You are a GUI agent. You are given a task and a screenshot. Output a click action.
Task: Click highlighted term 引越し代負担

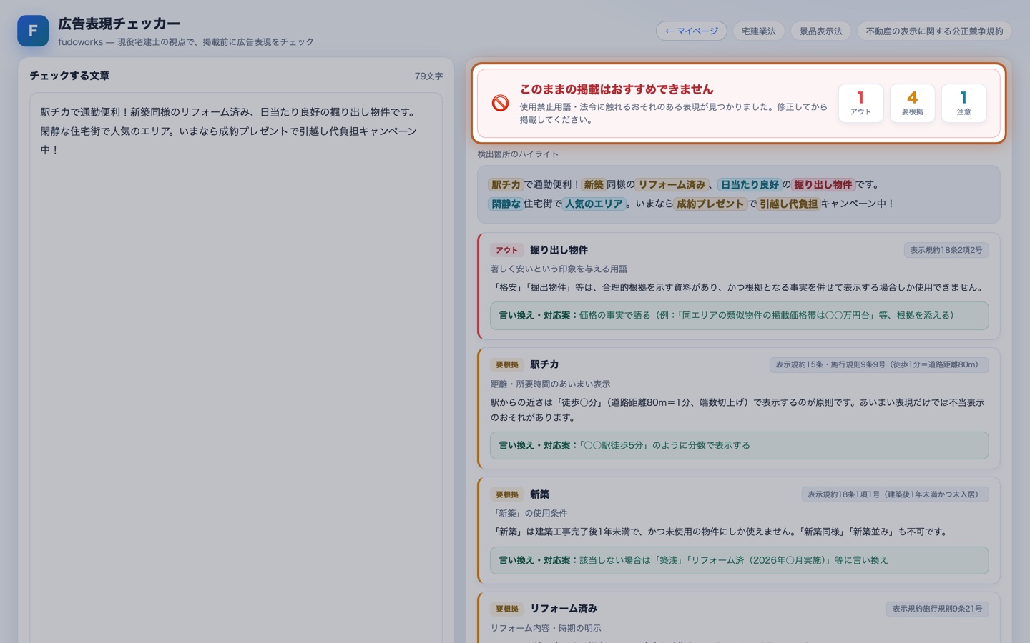pyautogui.click(x=788, y=204)
